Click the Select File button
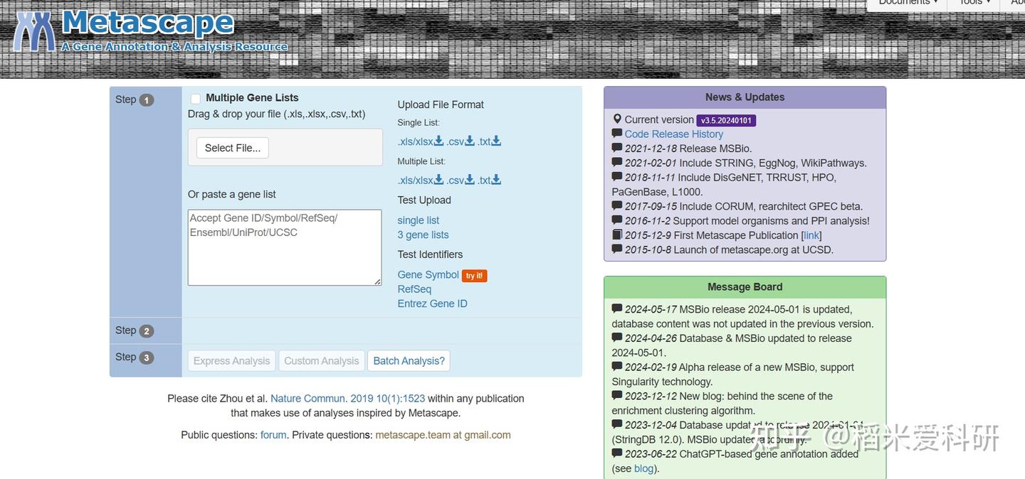Viewport: 1025px width, 479px height. click(x=232, y=147)
